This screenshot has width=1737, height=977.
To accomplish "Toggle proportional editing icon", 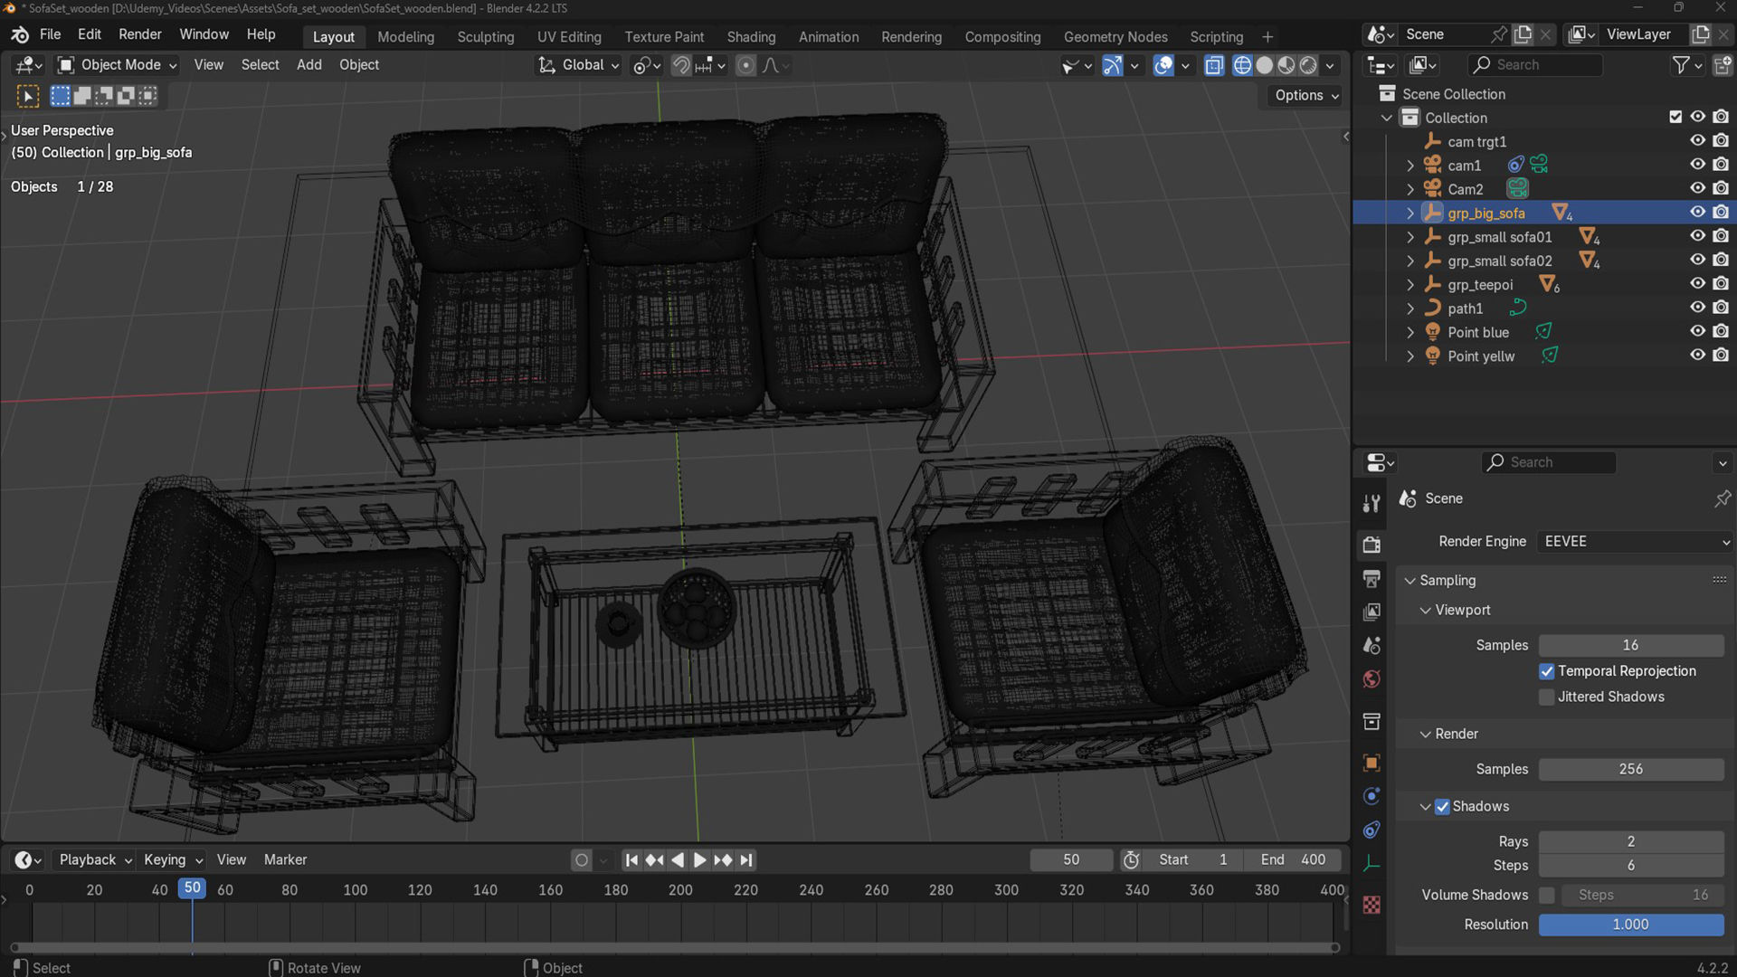I will 745,65.
